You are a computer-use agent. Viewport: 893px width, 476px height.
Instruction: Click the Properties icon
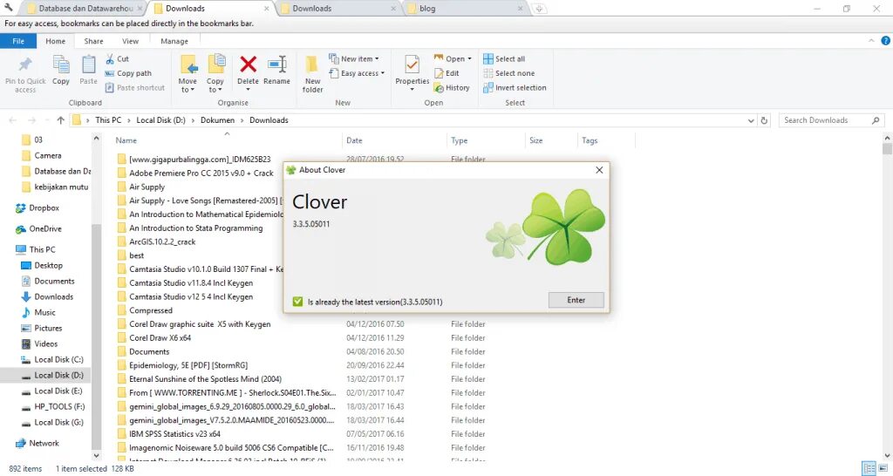[412, 65]
